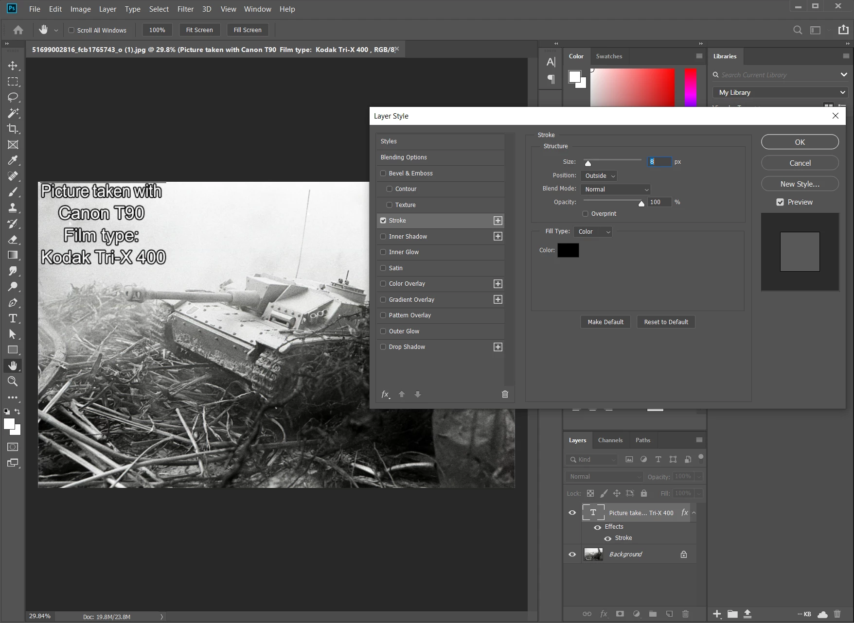The height and width of the screenshot is (623, 854).
Task: Select the Horizontal Type tool
Action: click(x=13, y=318)
